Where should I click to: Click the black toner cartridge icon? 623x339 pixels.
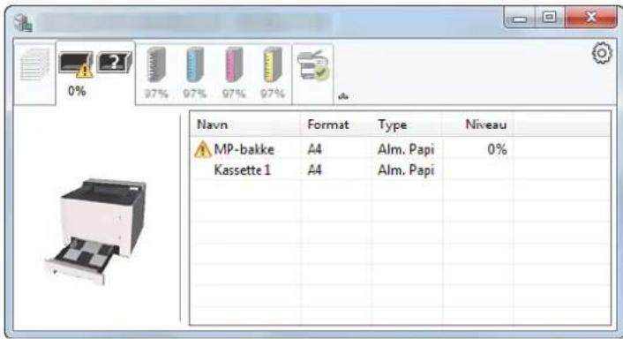tap(155, 64)
